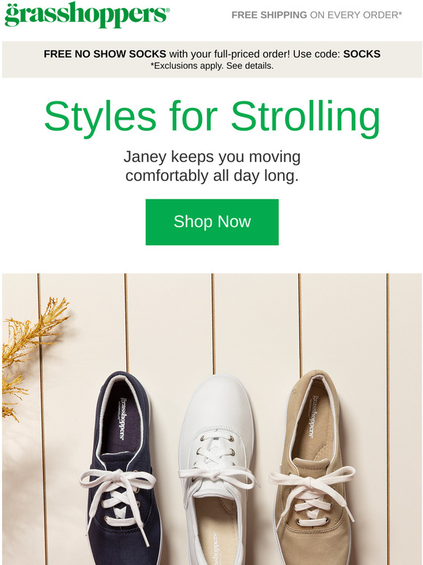
Task: Select the SOCKS promo code text
Action: (362, 54)
